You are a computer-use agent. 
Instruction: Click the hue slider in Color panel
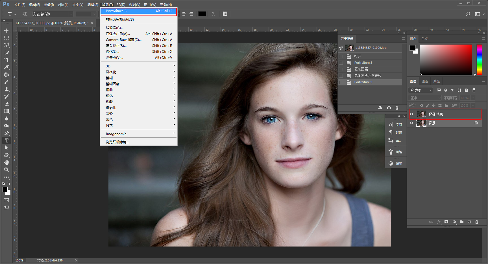479,60
